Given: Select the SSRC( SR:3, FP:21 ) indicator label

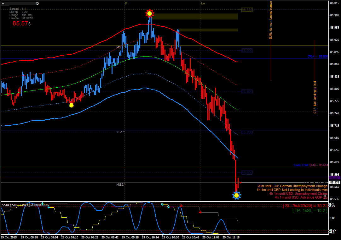Looking at the screenshot, I should tap(21, 205).
